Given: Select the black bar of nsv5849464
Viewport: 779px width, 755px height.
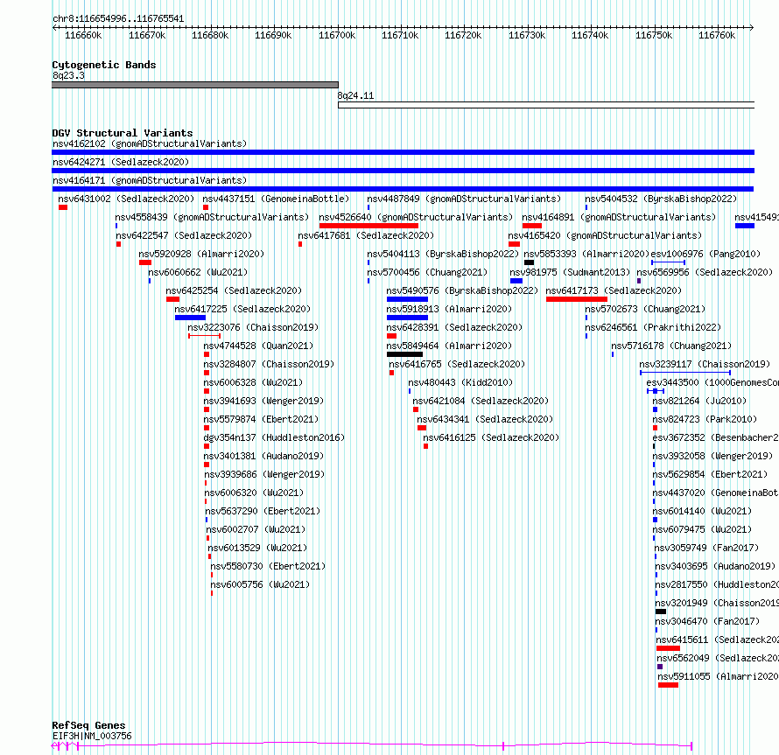Looking at the screenshot, I should [404, 354].
